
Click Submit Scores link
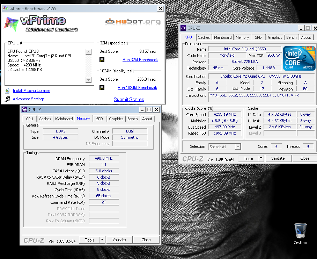(129, 99)
